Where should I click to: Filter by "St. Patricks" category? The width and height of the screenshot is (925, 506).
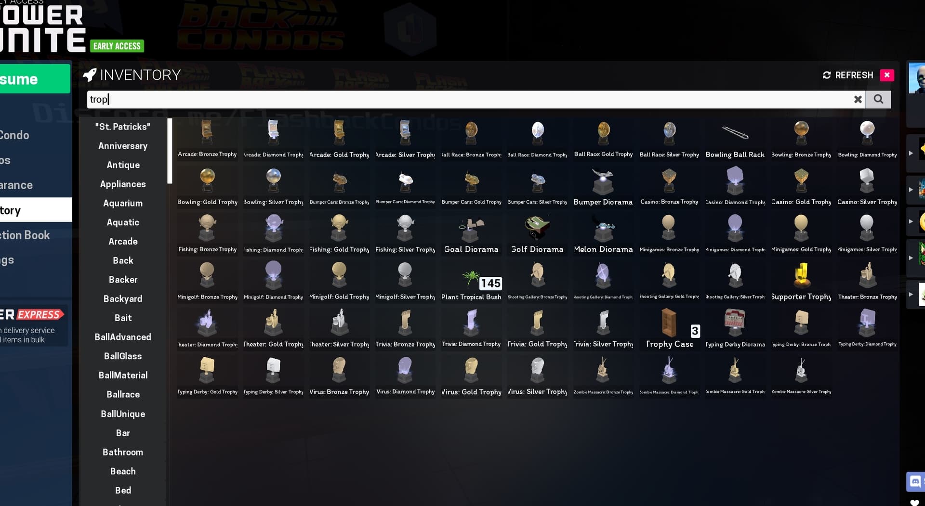123,127
